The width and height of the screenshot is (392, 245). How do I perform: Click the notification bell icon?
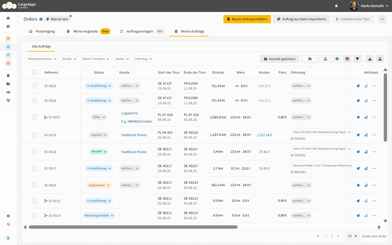[x=336, y=6]
